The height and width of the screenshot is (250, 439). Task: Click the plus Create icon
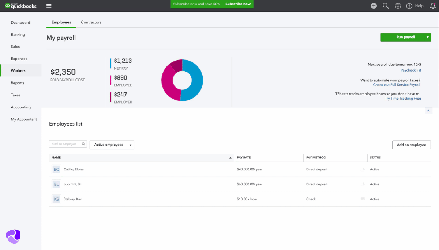tap(374, 6)
